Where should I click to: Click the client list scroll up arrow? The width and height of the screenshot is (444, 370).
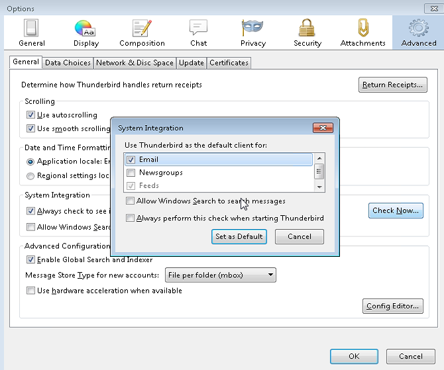pyautogui.click(x=319, y=158)
